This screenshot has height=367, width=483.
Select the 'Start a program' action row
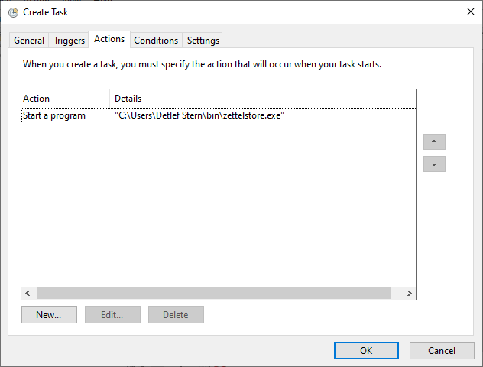pos(55,115)
